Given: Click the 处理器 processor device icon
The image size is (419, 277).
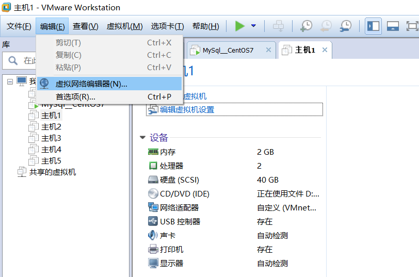Looking at the screenshot, I should (x=153, y=166).
